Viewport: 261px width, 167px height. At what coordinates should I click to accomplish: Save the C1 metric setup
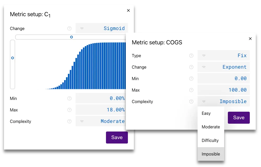(117, 138)
